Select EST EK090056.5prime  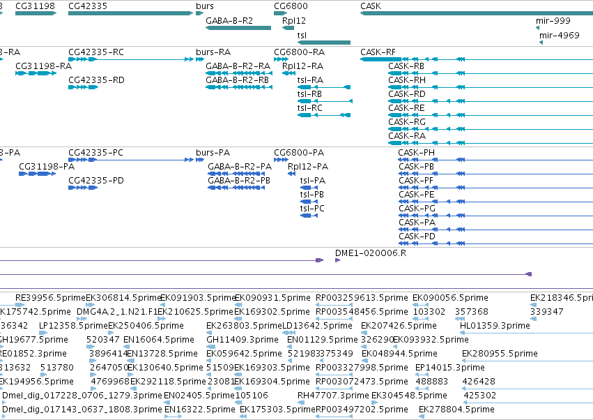[421, 305]
